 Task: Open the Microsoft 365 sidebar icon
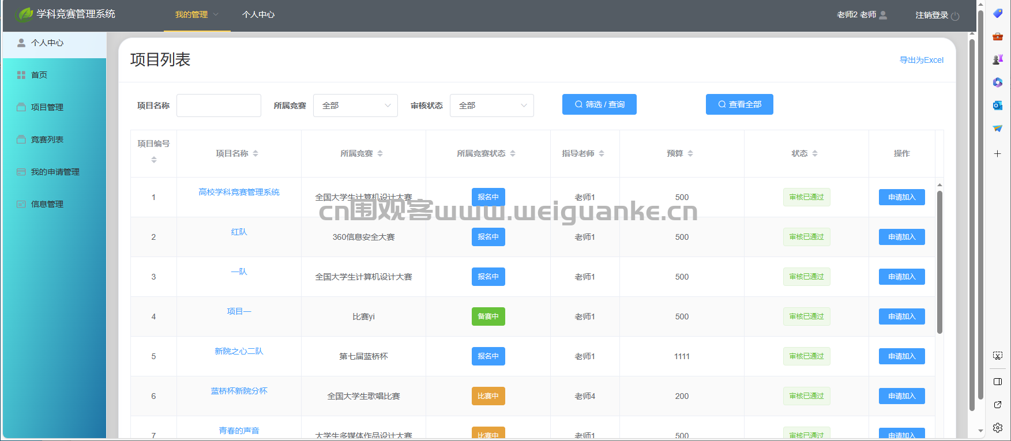point(998,82)
